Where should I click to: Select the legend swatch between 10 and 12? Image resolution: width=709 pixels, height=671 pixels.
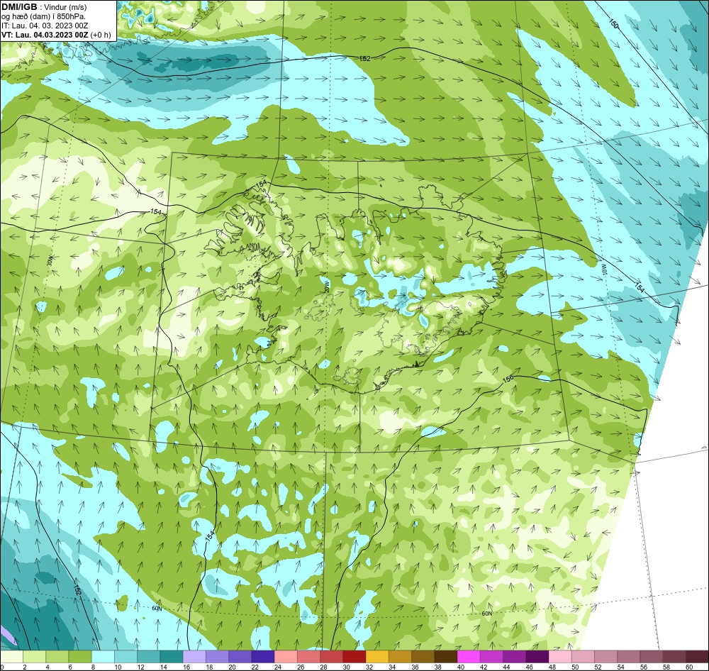click(126, 656)
